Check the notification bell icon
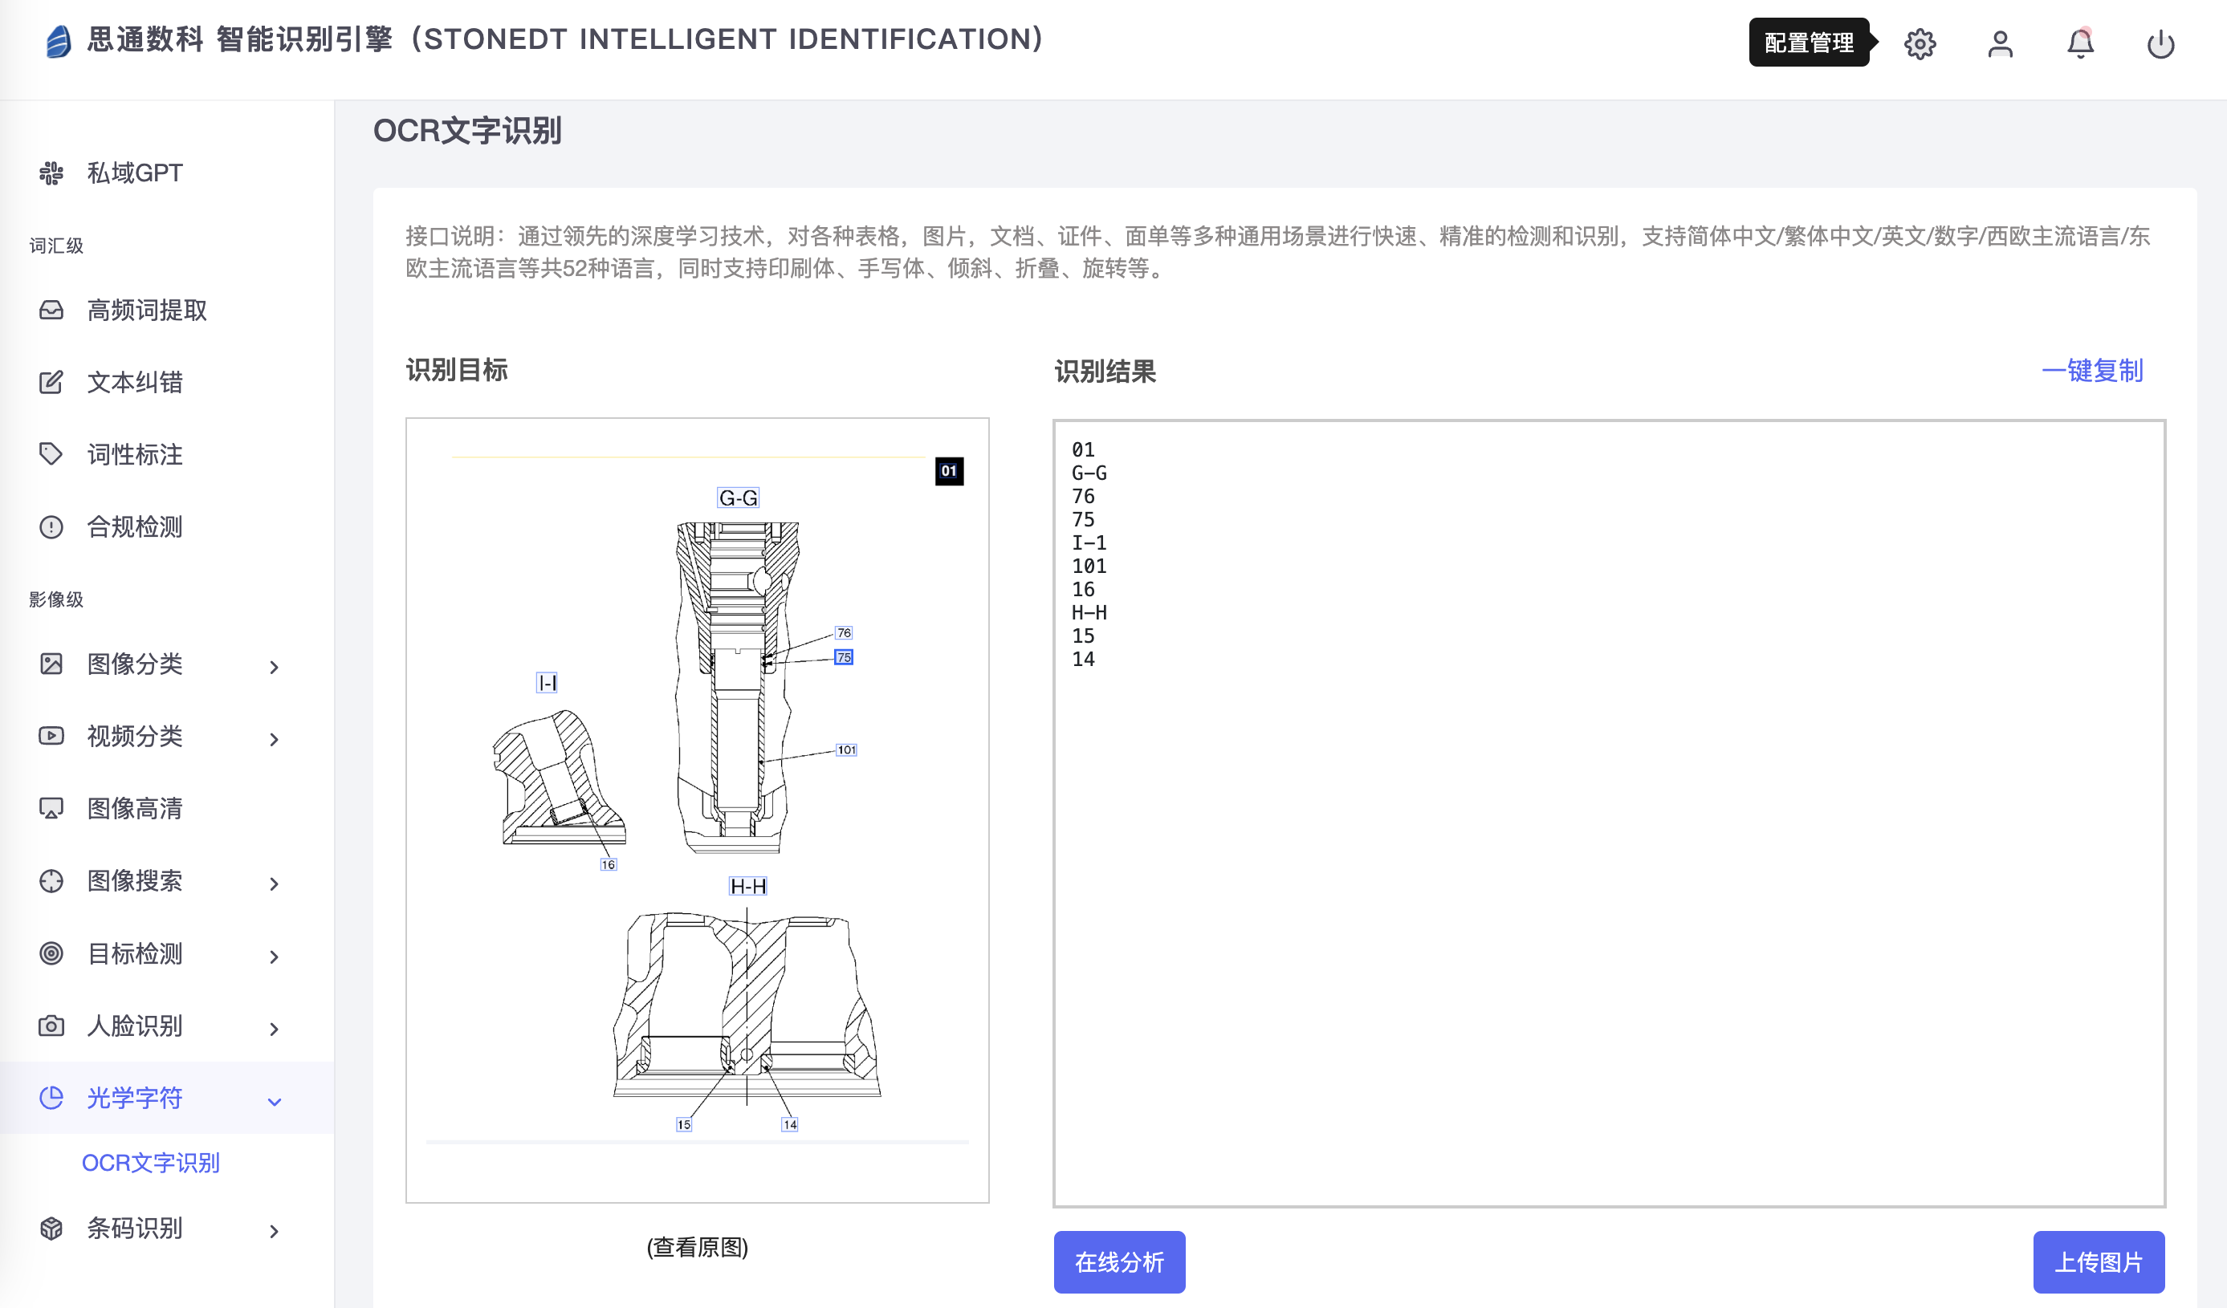The image size is (2227, 1308). (2080, 43)
